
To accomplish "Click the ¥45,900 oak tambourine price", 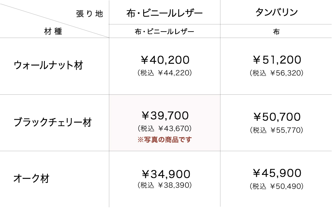I will pos(277,173).
